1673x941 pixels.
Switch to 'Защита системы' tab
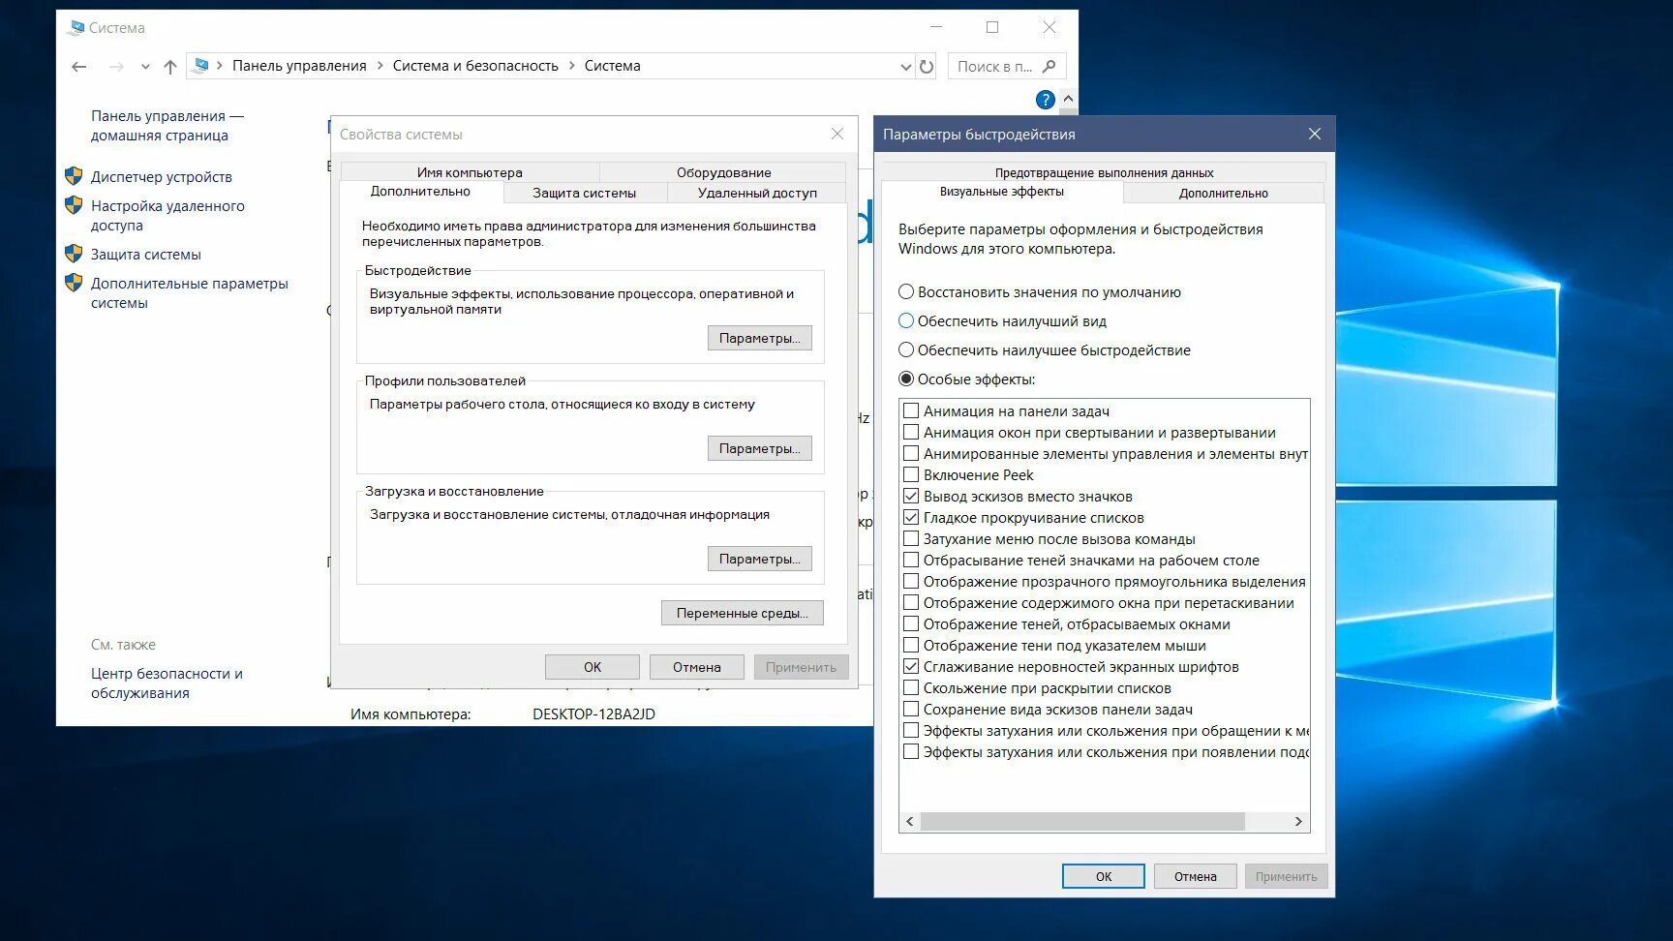pos(585,193)
